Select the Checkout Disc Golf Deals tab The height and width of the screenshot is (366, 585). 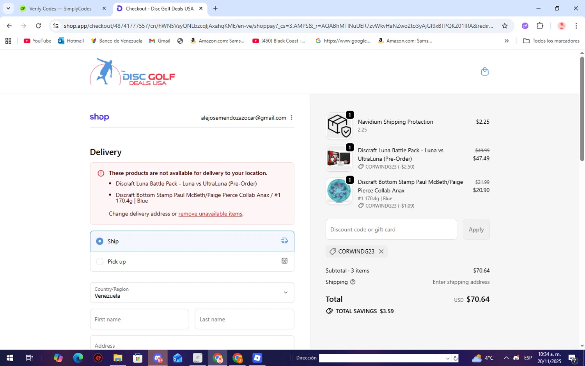pos(160,9)
